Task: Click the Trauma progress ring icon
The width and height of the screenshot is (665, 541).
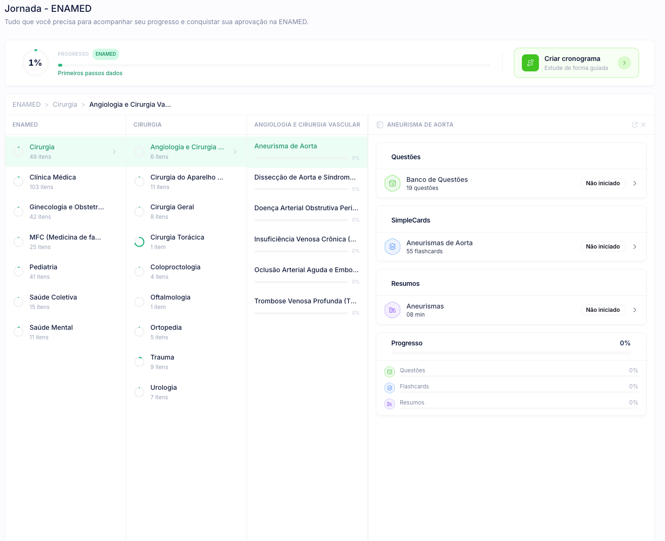Action: point(139,362)
